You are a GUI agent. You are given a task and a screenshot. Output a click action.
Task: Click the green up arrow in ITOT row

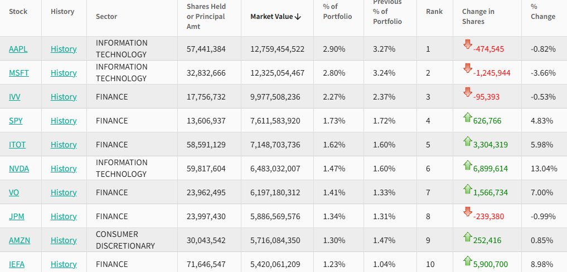(467, 141)
